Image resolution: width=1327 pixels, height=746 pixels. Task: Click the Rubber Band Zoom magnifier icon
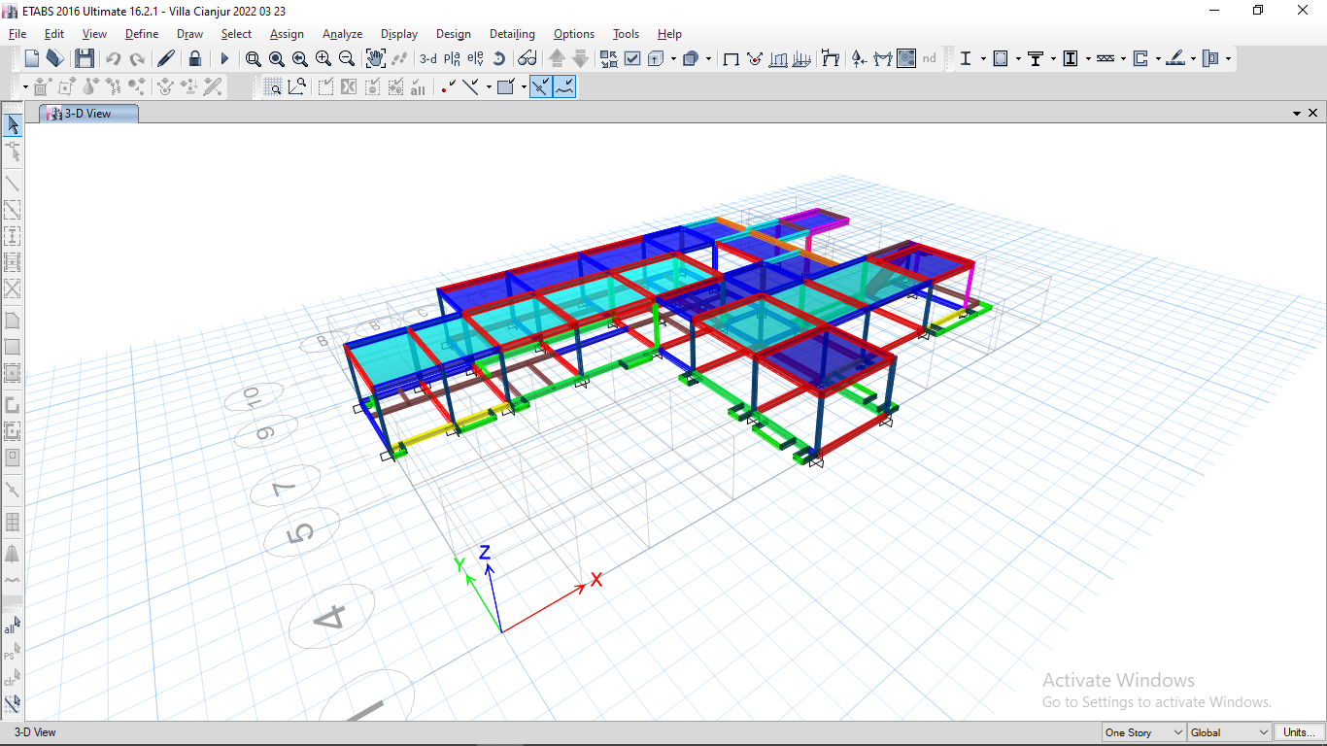(253, 58)
